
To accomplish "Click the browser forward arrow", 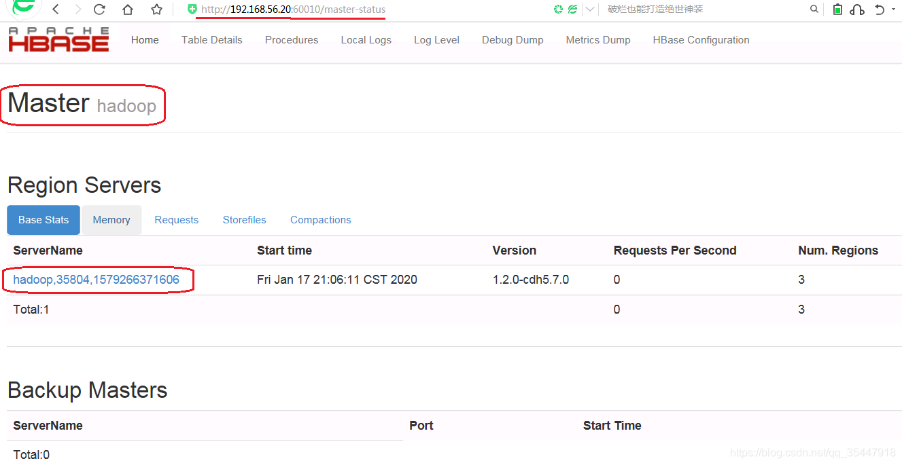I will (77, 10).
